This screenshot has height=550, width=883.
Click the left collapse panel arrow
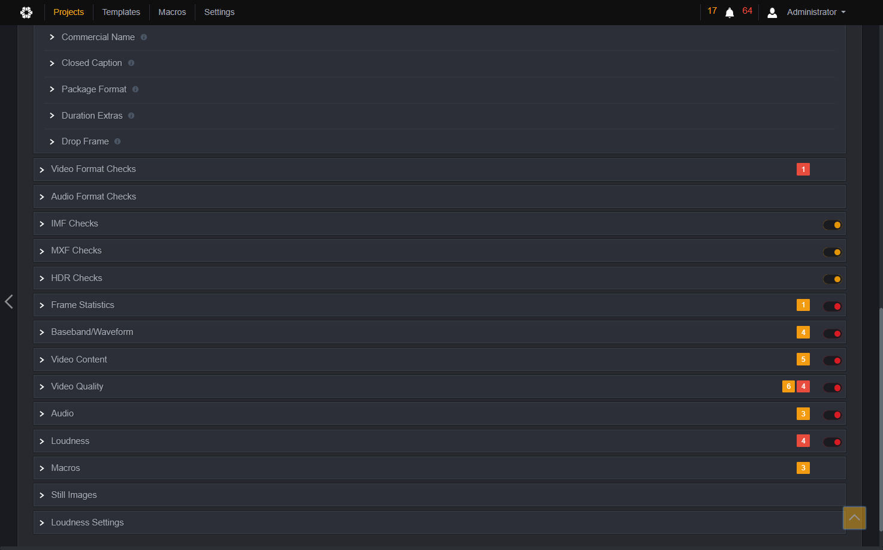tap(8, 301)
